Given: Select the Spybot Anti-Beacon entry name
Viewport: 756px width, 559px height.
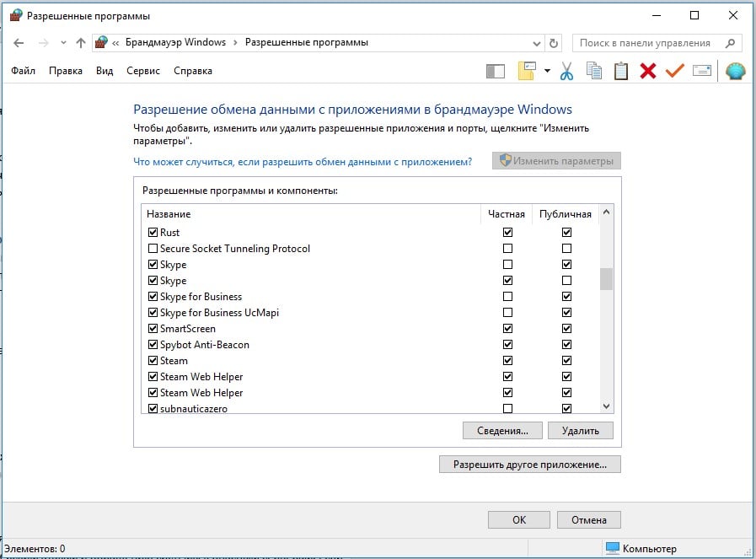Looking at the screenshot, I should [205, 345].
